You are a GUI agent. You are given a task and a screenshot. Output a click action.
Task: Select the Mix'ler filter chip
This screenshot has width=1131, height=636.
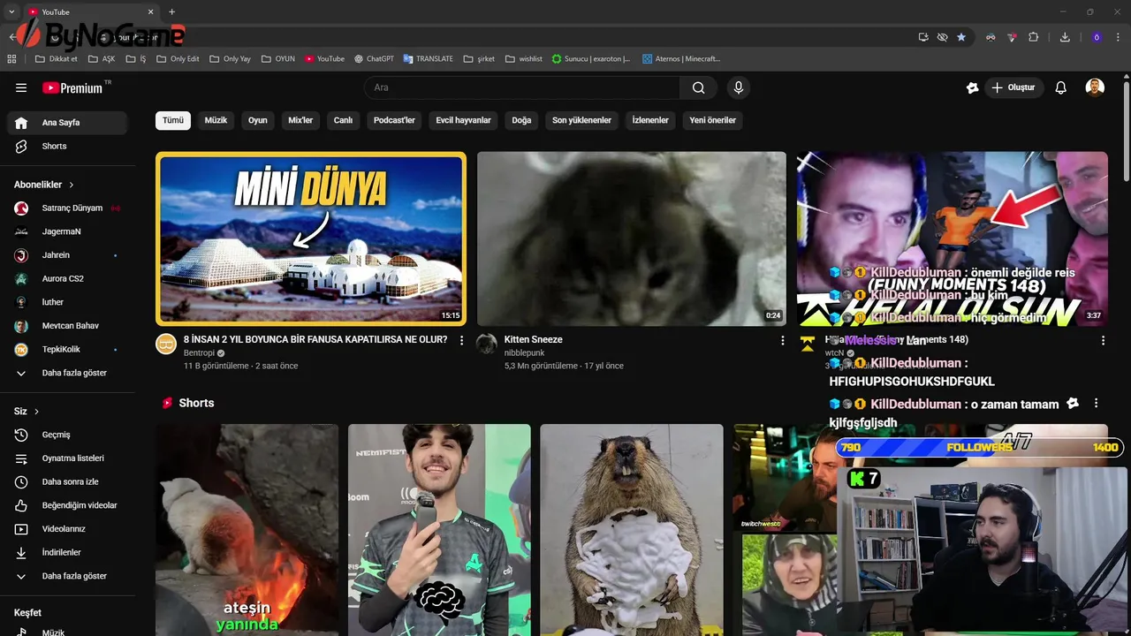point(300,120)
